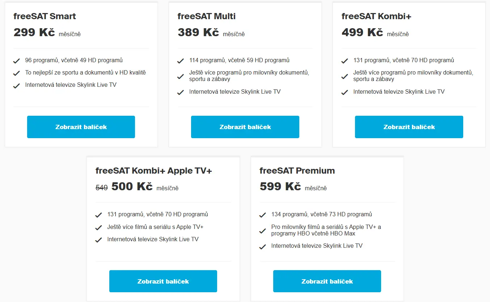Click Zobrazit balíček under freeSAT Smart
This screenshot has height=302, width=490.
click(81, 127)
